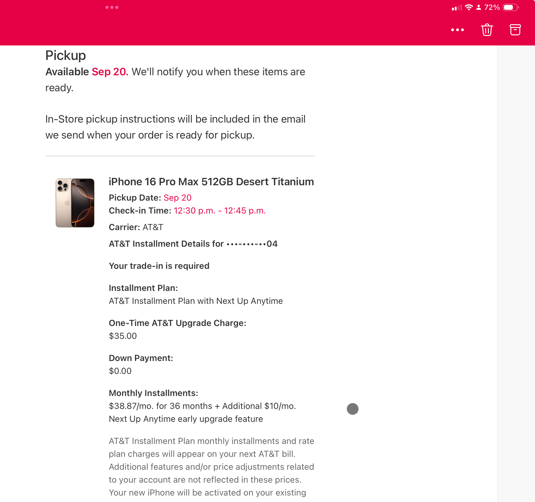Tap the Sep 20 available date link
Screen dimensions: 535x502
pyautogui.click(x=110, y=72)
